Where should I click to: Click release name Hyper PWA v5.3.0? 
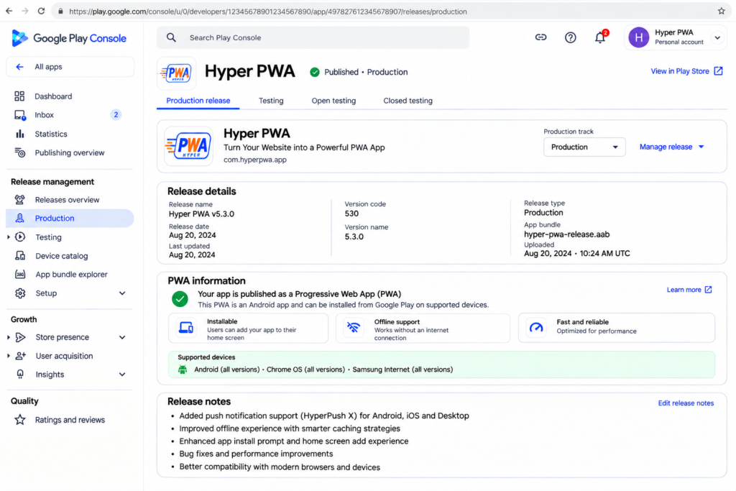coord(201,214)
